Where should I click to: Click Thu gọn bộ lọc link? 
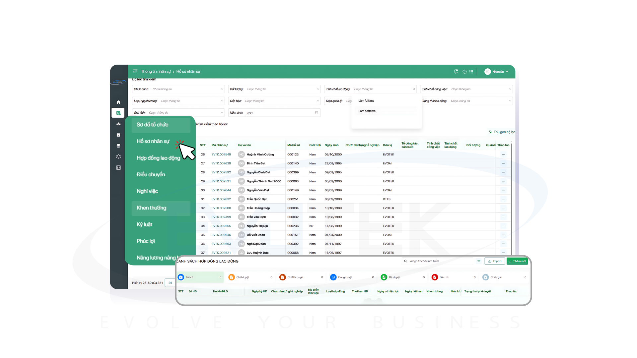pyautogui.click(x=502, y=132)
